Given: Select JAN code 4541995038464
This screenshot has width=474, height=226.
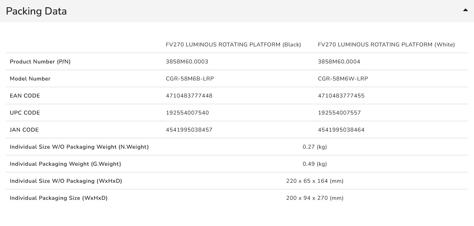Looking at the screenshot, I should [341, 130].
